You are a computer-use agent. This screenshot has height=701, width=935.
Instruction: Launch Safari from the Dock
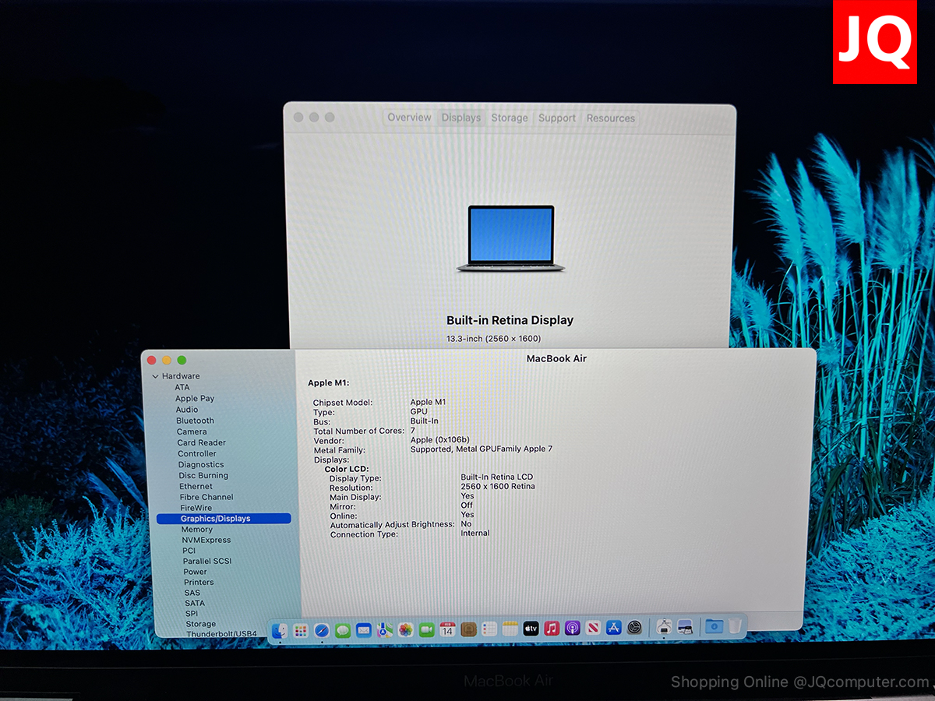(x=322, y=629)
